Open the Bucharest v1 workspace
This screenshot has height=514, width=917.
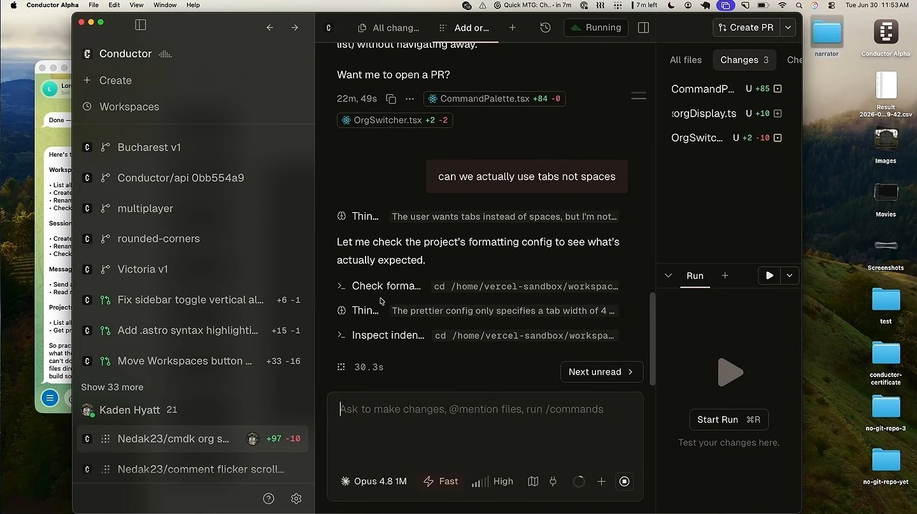pos(192,147)
